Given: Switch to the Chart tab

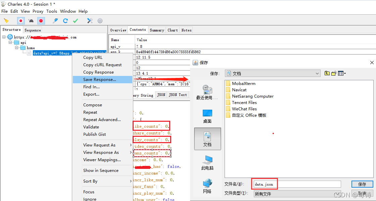Looking at the screenshot, I should tap(173, 30).
